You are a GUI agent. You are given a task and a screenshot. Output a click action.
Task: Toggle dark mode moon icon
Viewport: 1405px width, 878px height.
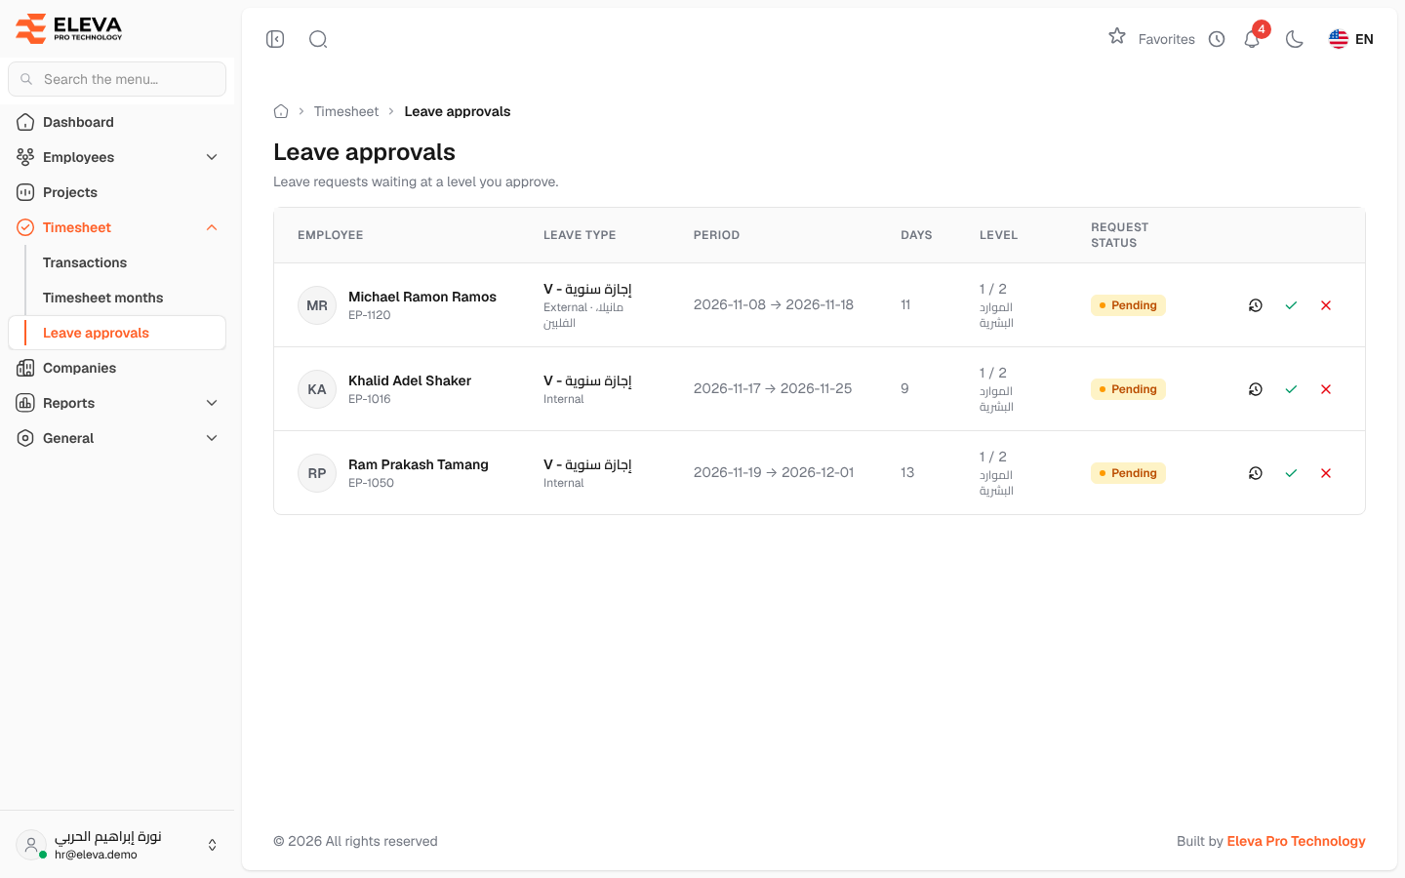[x=1295, y=39]
